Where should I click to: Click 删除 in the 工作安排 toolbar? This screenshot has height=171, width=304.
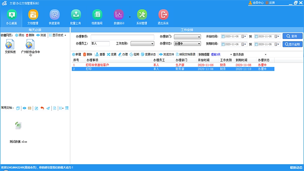pyautogui.click(x=88, y=55)
